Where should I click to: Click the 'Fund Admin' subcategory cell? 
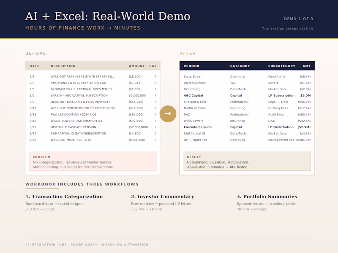[x=277, y=77]
